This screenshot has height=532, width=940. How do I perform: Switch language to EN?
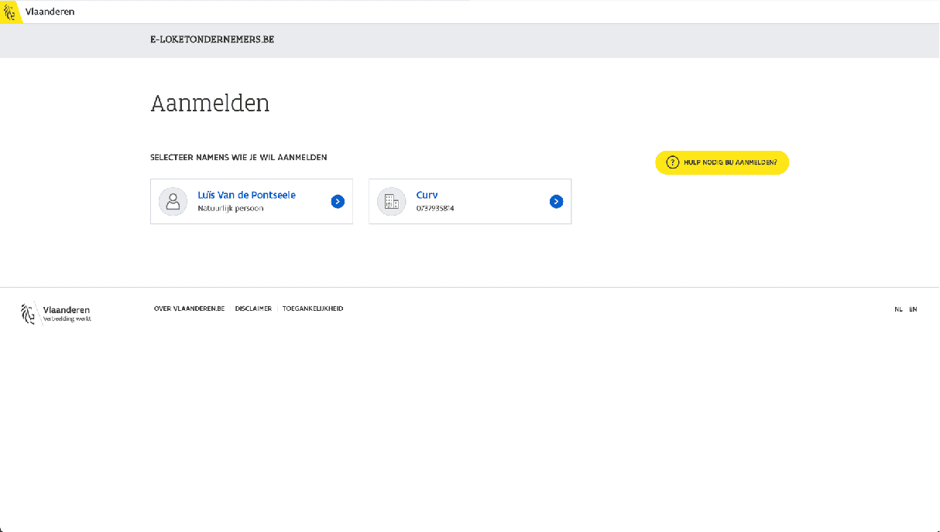coord(914,309)
